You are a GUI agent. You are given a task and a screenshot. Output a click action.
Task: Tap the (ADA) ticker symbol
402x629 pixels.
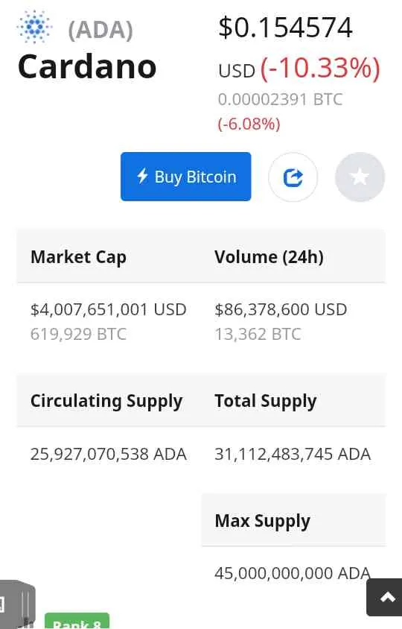click(100, 30)
